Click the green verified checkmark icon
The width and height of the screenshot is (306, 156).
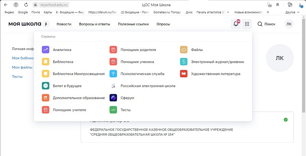(286, 120)
